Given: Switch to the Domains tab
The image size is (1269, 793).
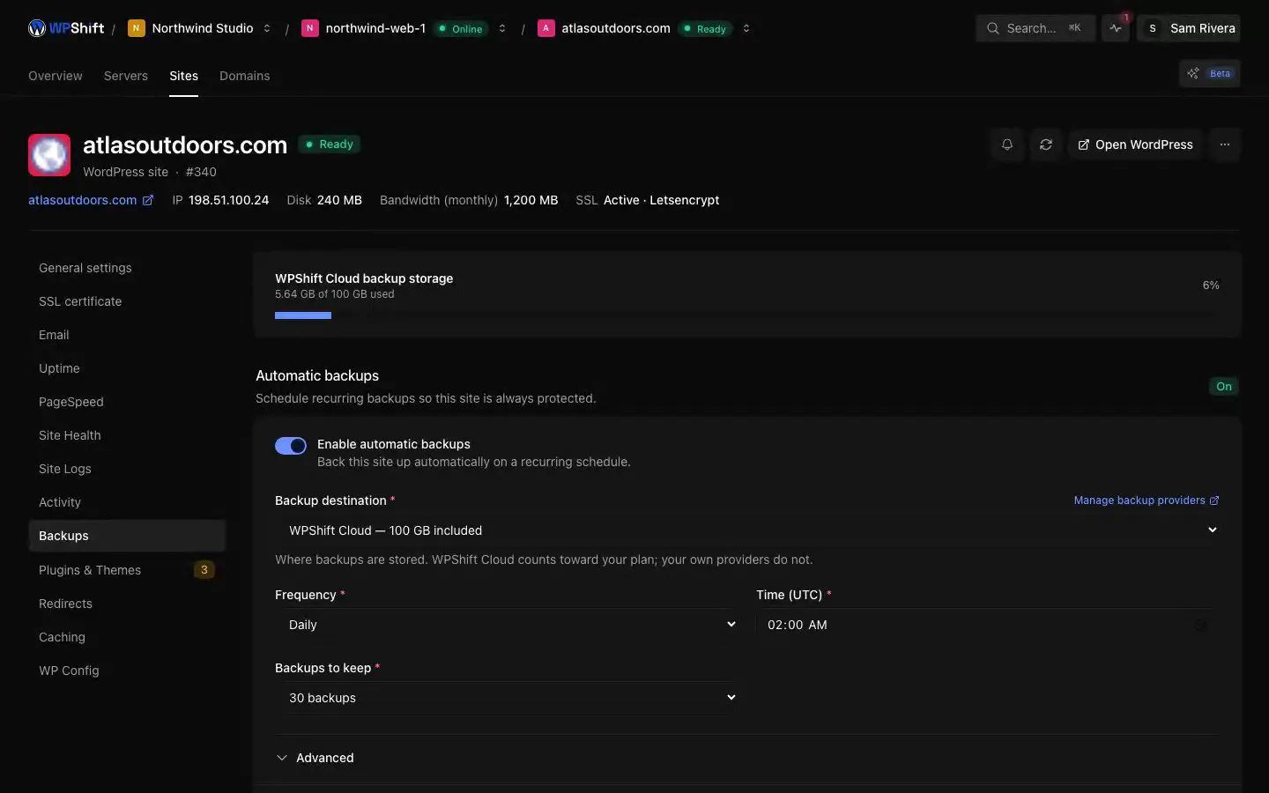Looking at the screenshot, I should coord(245,76).
